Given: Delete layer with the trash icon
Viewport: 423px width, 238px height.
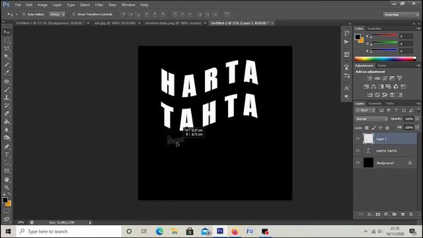Looking at the screenshot, I should tap(411, 214).
